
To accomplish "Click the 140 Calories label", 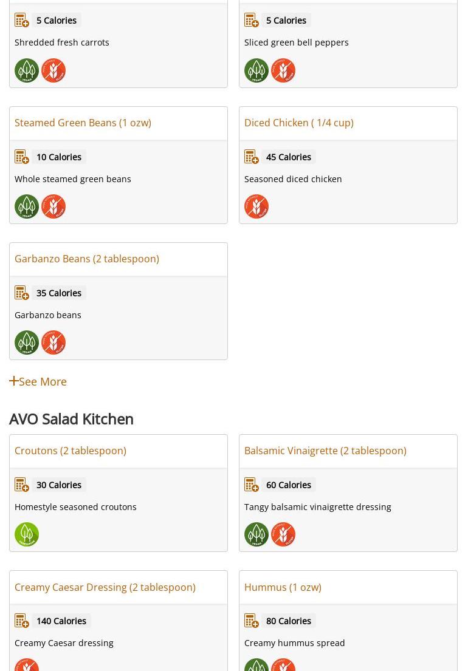I will click(61, 621).
